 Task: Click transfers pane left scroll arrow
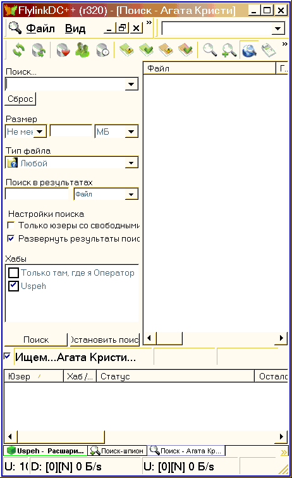[x=10, y=436]
